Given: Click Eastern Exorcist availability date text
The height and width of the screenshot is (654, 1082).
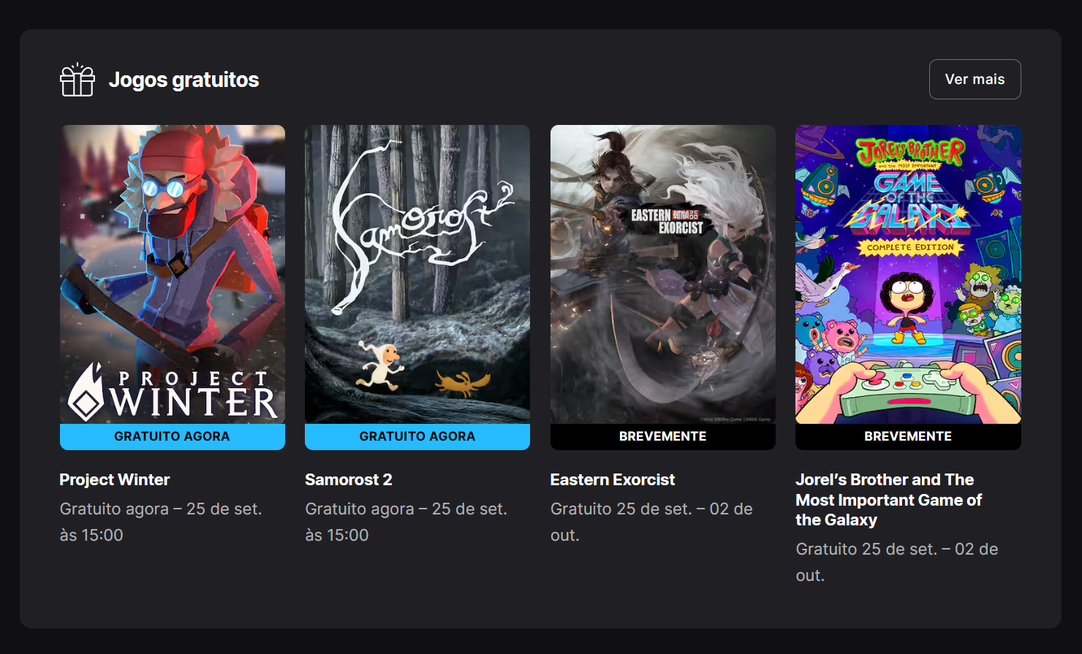Looking at the screenshot, I should click(651, 522).
